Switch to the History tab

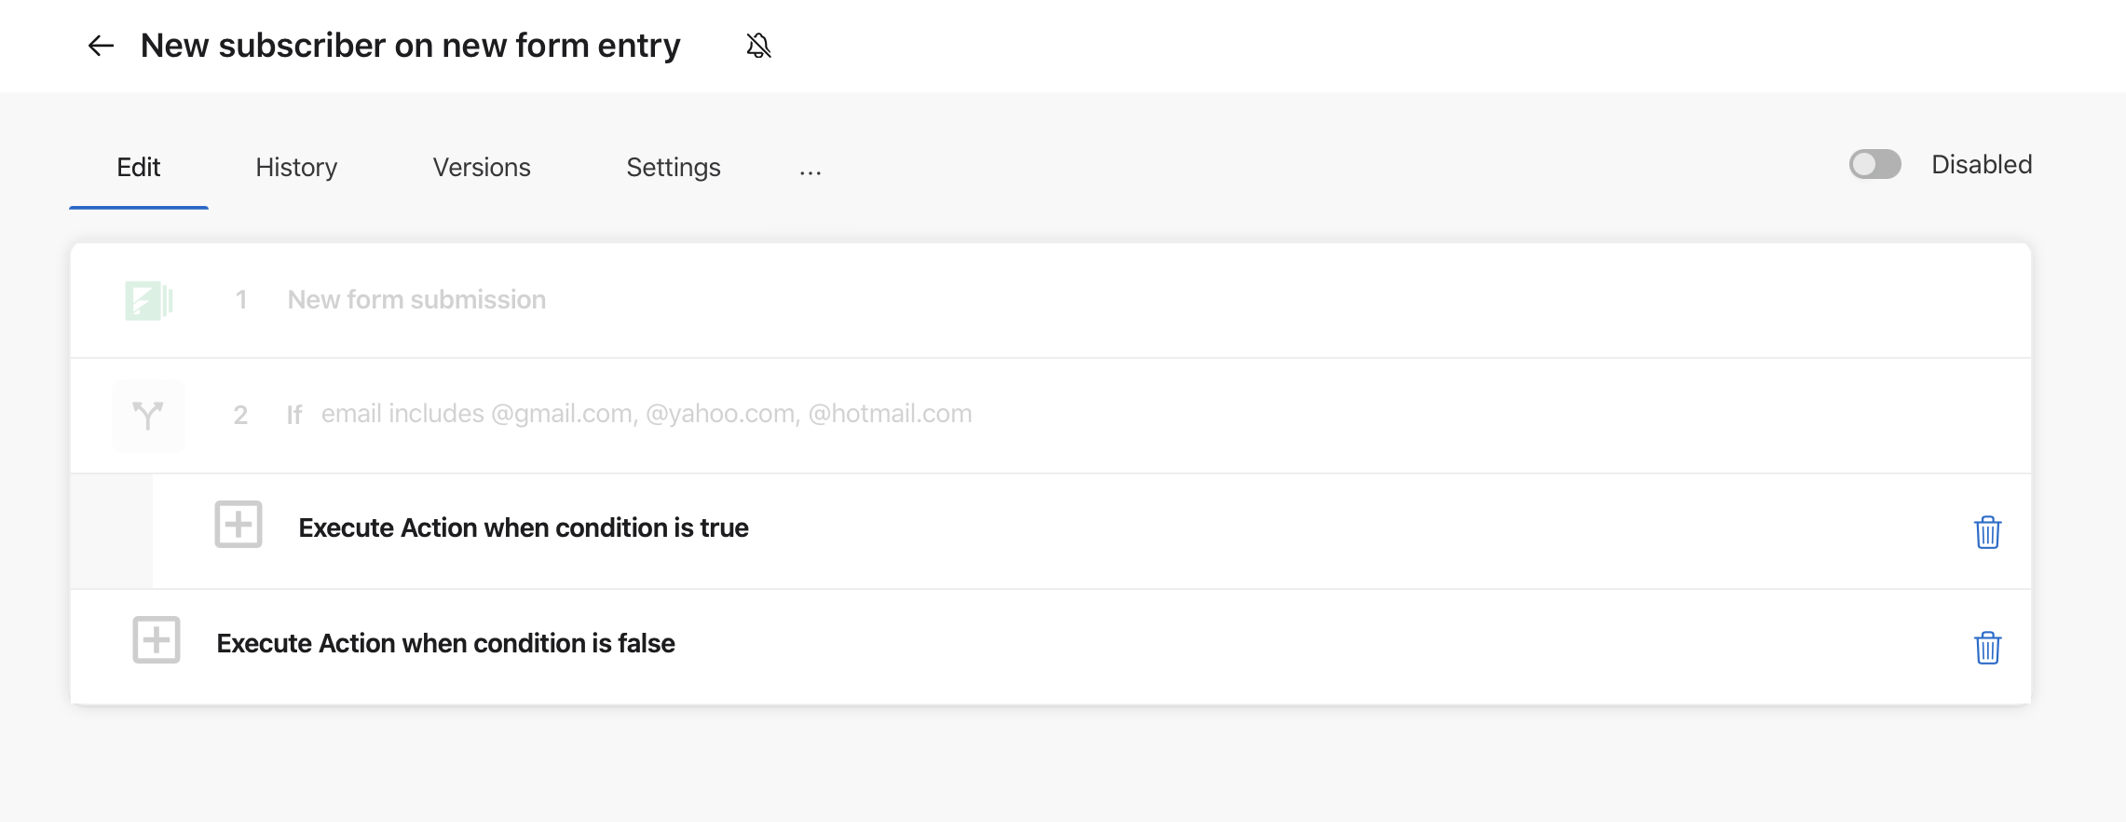(x=295, y=168)
